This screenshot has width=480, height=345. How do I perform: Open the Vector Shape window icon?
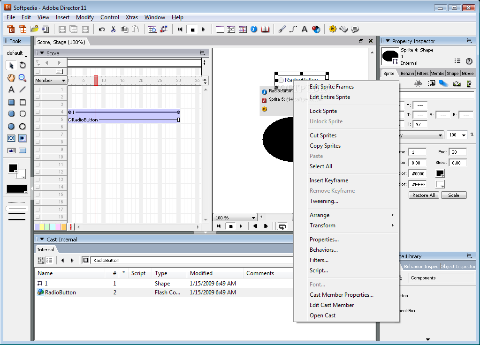pos(293,29)
